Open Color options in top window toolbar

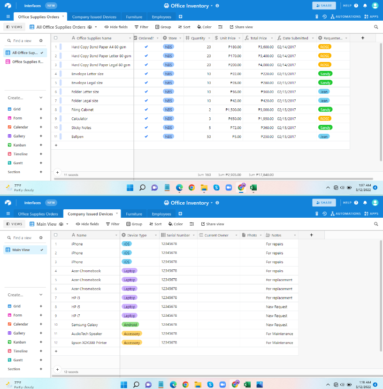point(204,27)
